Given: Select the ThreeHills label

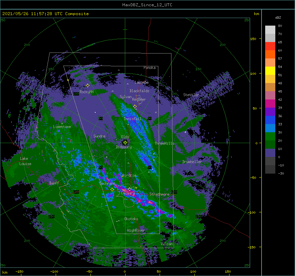Looking at the screenshot, I should [164, 143].
